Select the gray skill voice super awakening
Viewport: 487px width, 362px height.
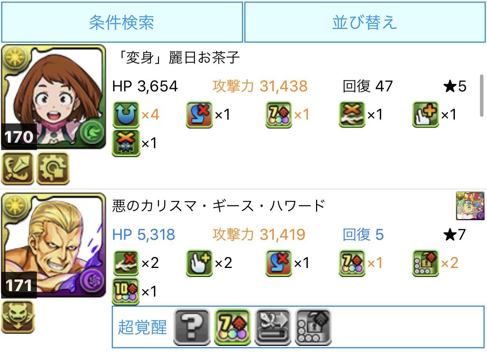(x=273, y=327)
